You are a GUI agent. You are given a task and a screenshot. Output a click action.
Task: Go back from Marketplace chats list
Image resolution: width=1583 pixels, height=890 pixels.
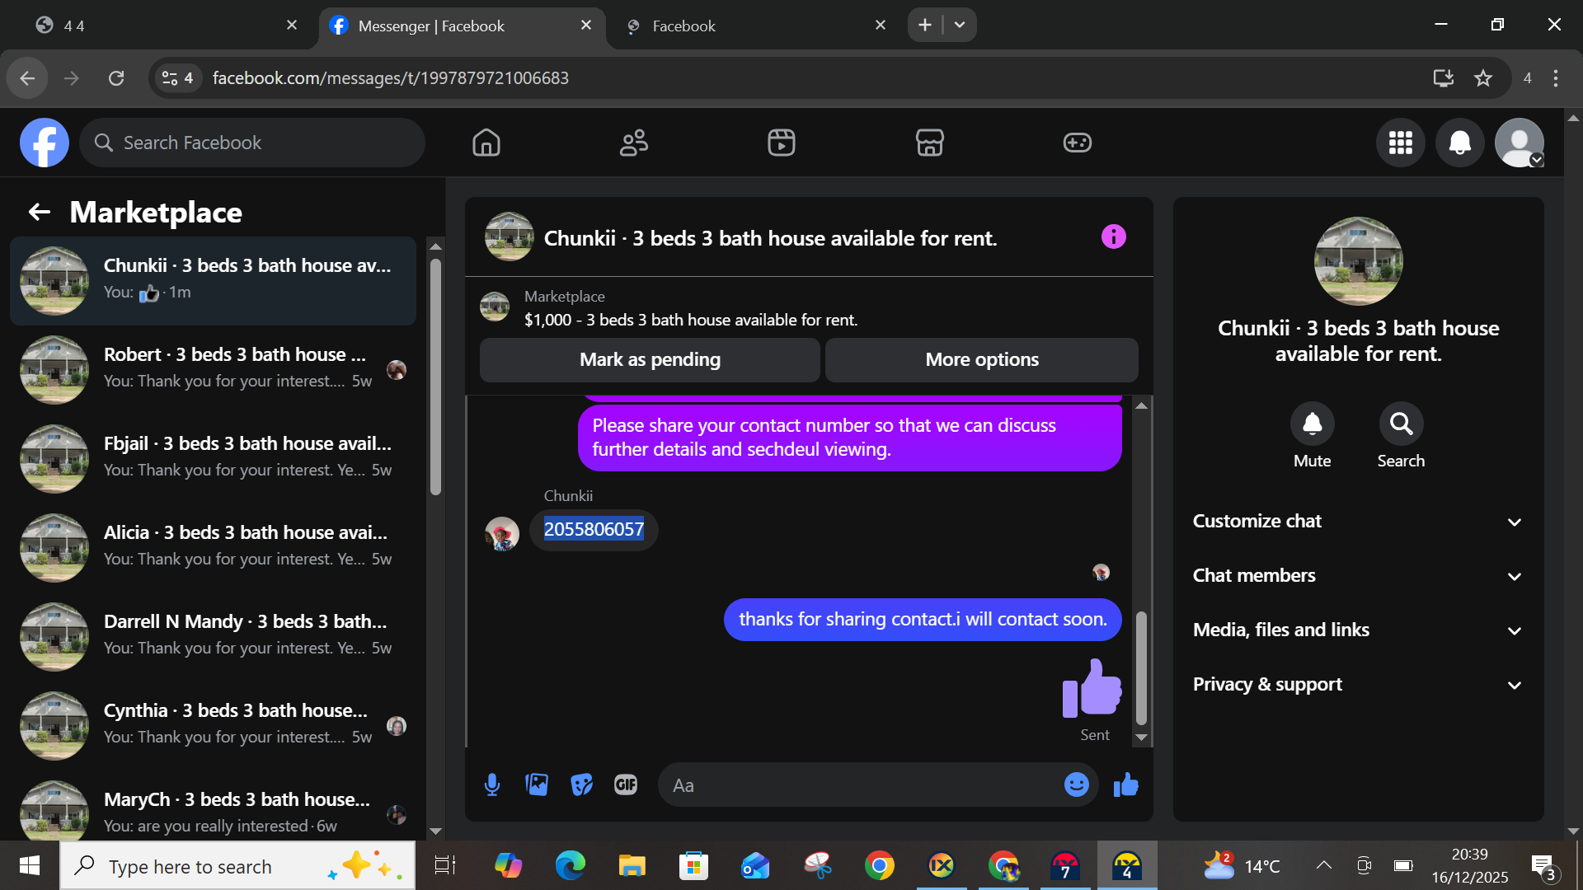click(x=40, y=213)
